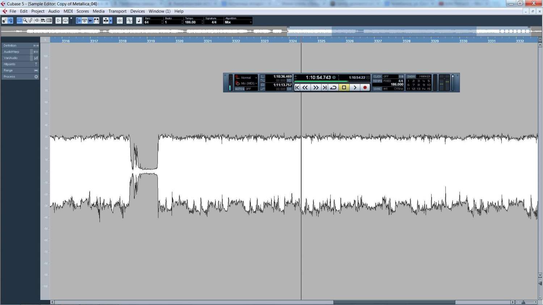Image resolution: width=543 pixels, height=305 pixels.
Task: Click the right locator R button
Action: (263, 85)
